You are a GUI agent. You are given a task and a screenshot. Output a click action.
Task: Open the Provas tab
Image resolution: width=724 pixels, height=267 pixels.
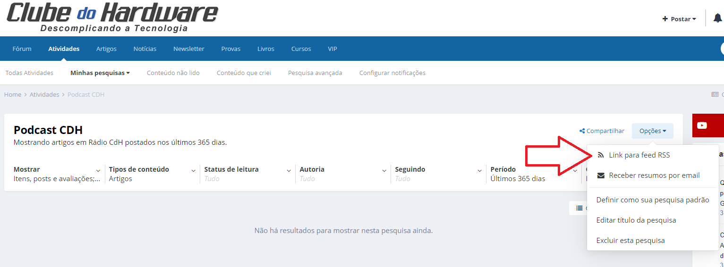tap(231, 49)
